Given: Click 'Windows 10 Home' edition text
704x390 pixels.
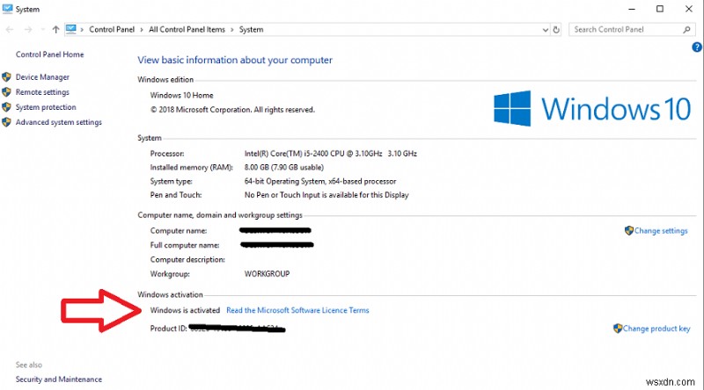Looking at the screenshot, I should [182, 95].
